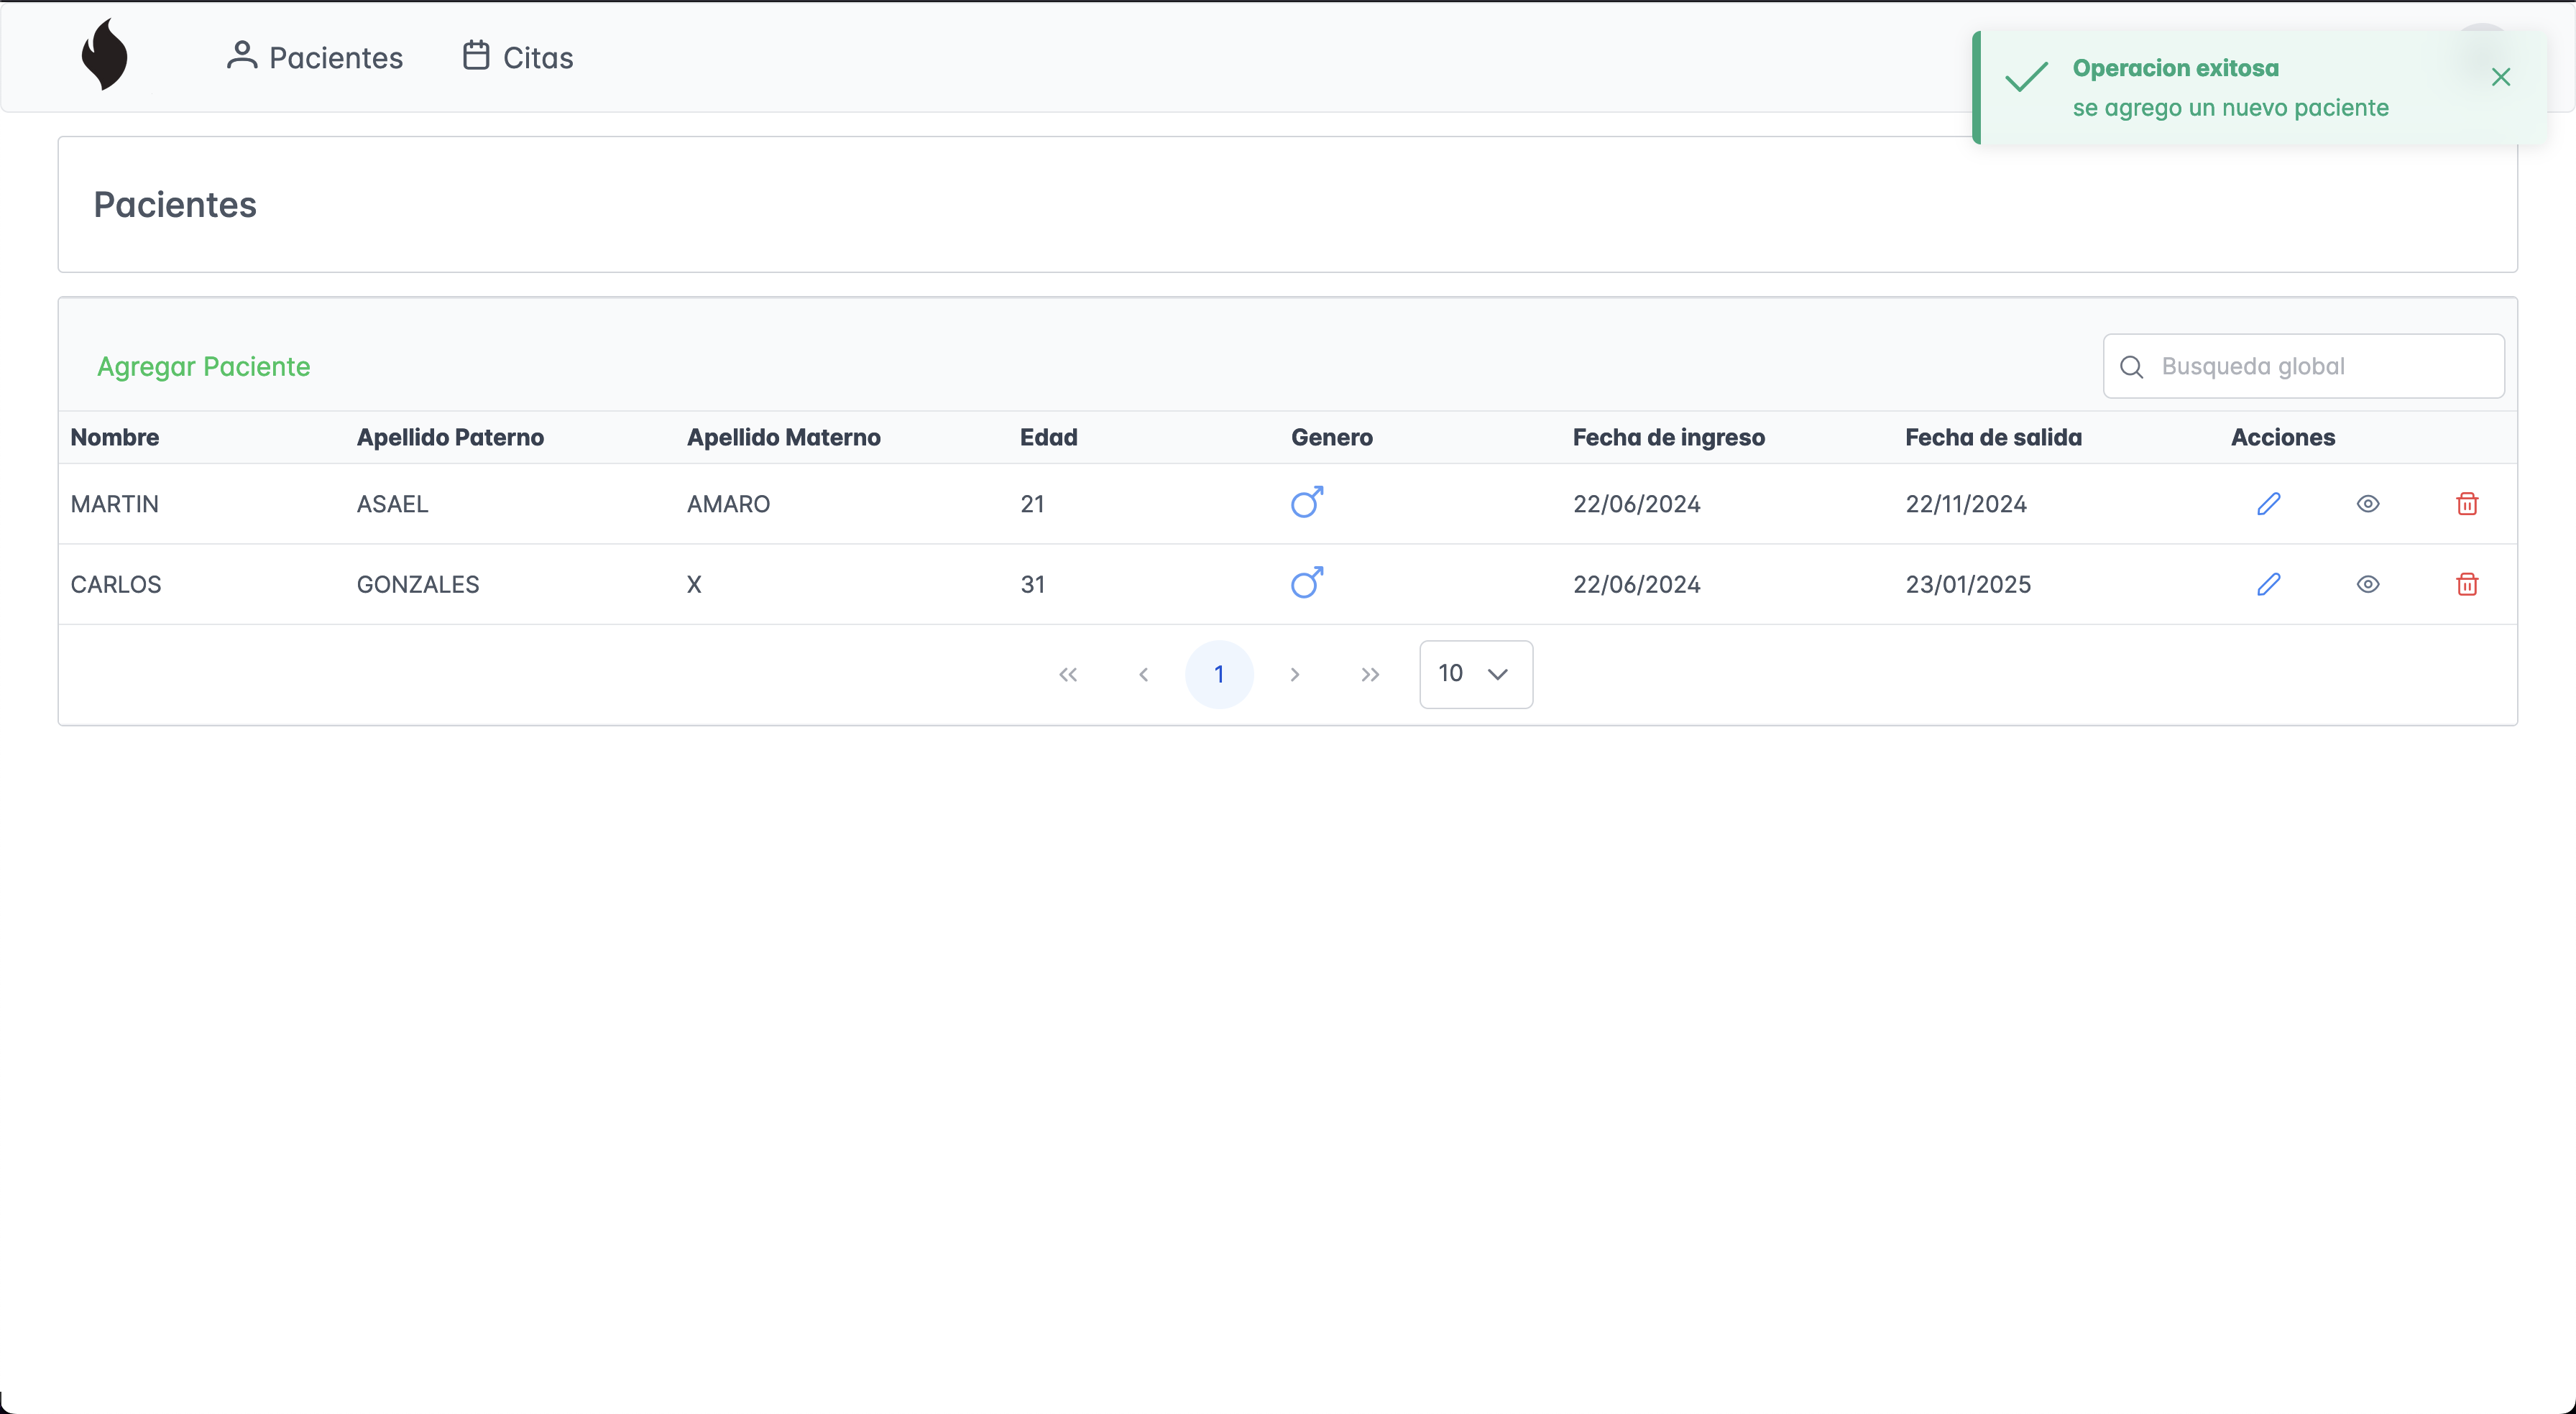Viewport: 2576px width, 1414px height.
Task: Click male gender icon in MARTIN row
Action: pos(1306,502)
